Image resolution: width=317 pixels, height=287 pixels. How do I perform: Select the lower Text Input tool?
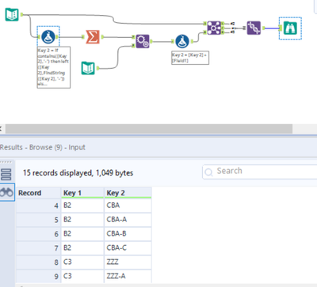(x=88, y=68)
